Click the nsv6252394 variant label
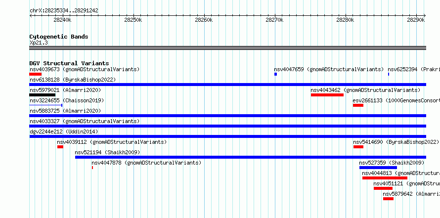 coord(414,69)
